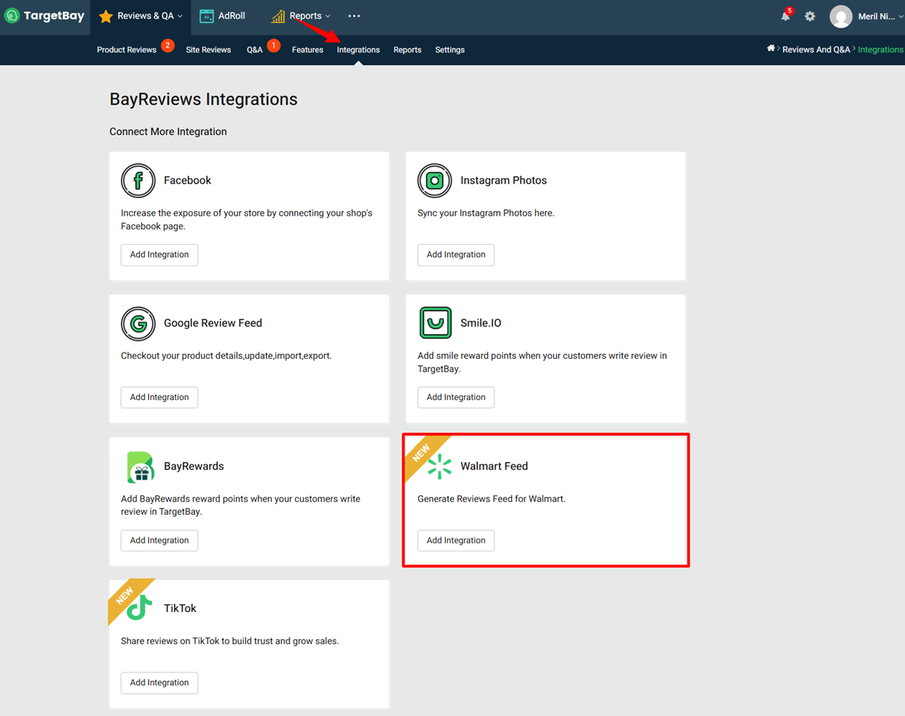Expand the Meril Ni... account dropdown
Viewport: 905px width, 716px height.
[x=900, y=16]
